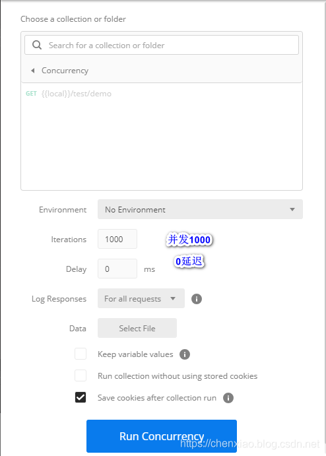This screenshot has height=456, width=326.
Task: Click the Delay input field
Action: [117, 269]
